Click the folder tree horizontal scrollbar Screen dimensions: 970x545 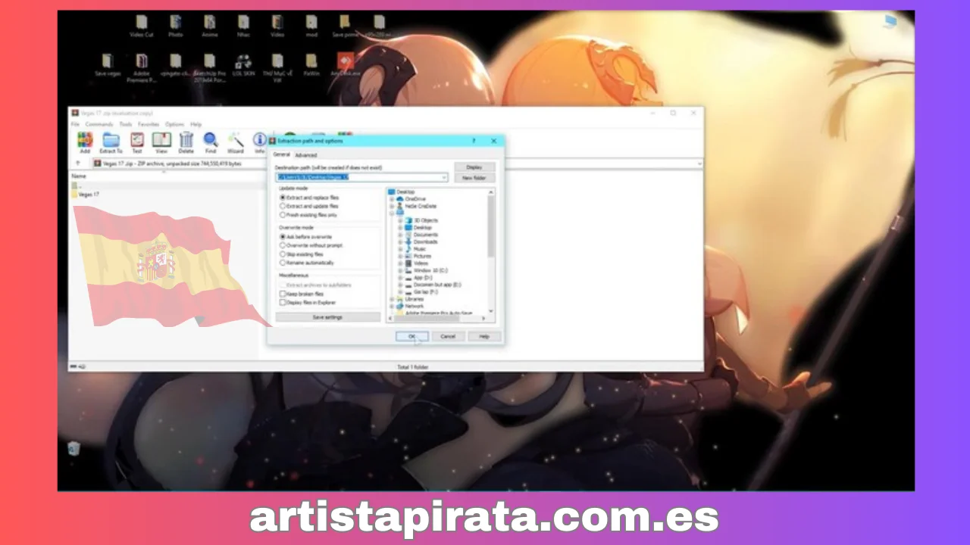click(x=436, y=319)
